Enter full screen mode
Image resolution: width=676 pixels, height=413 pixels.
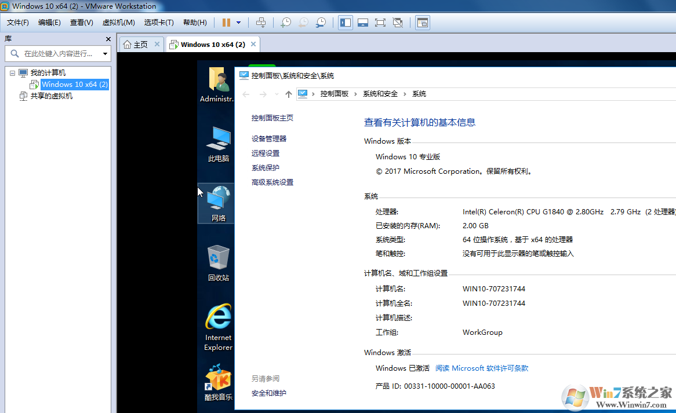click(380, 23)
